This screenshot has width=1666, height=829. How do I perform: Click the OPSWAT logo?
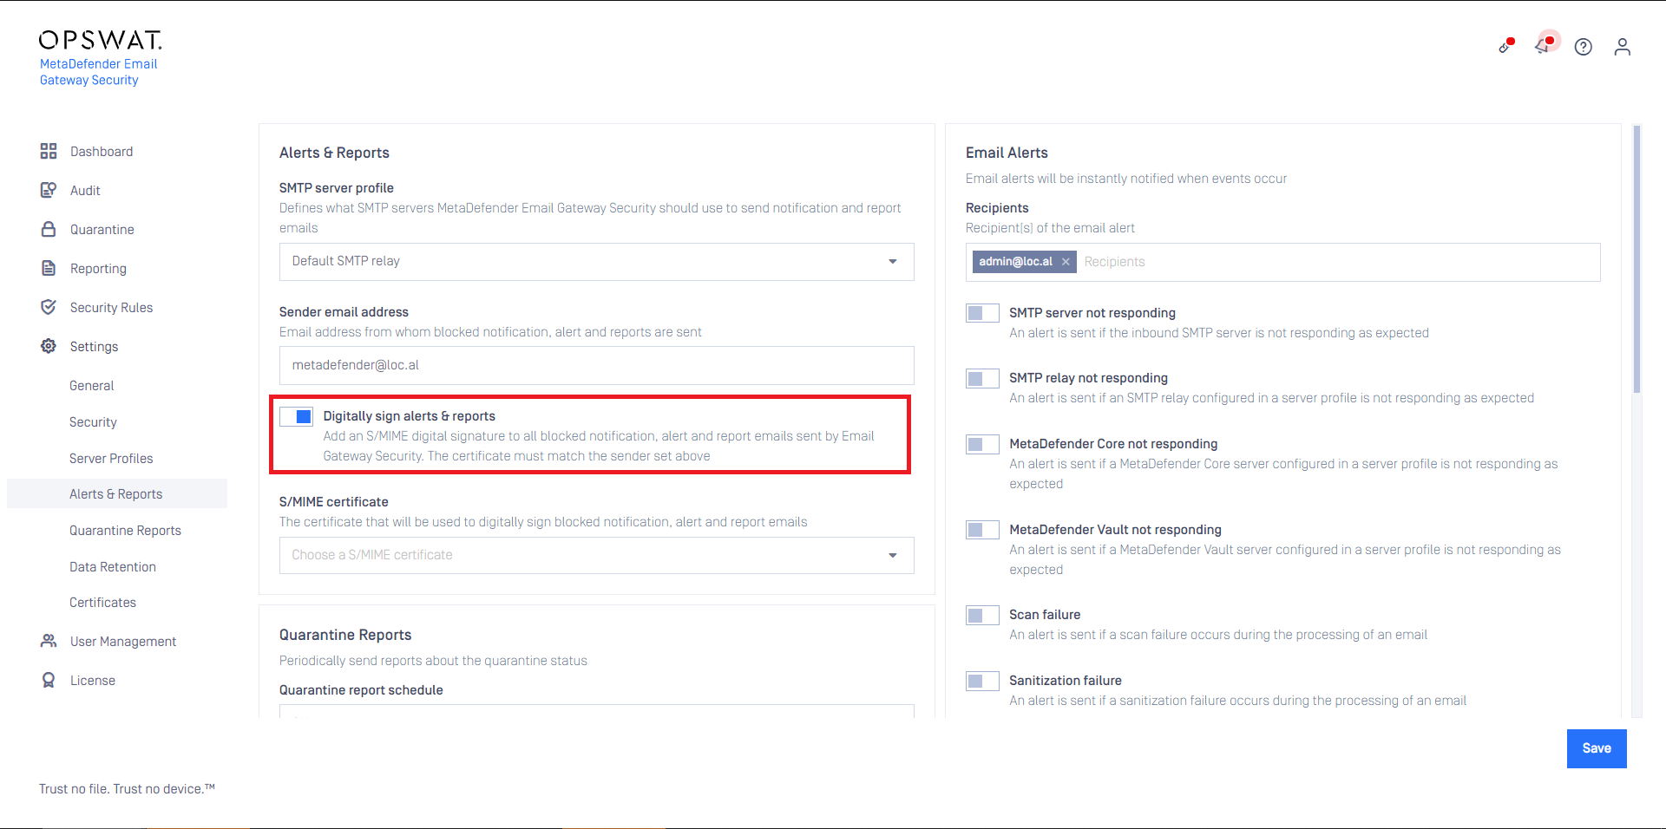(100, 40)
